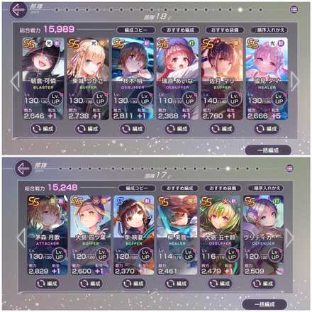Show next unit with right arrow, Unit 18

[294, 81]
